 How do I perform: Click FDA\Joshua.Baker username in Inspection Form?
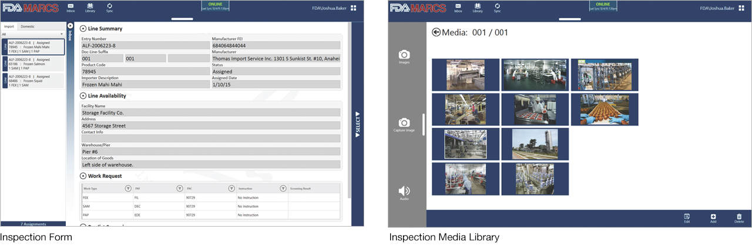330,8
